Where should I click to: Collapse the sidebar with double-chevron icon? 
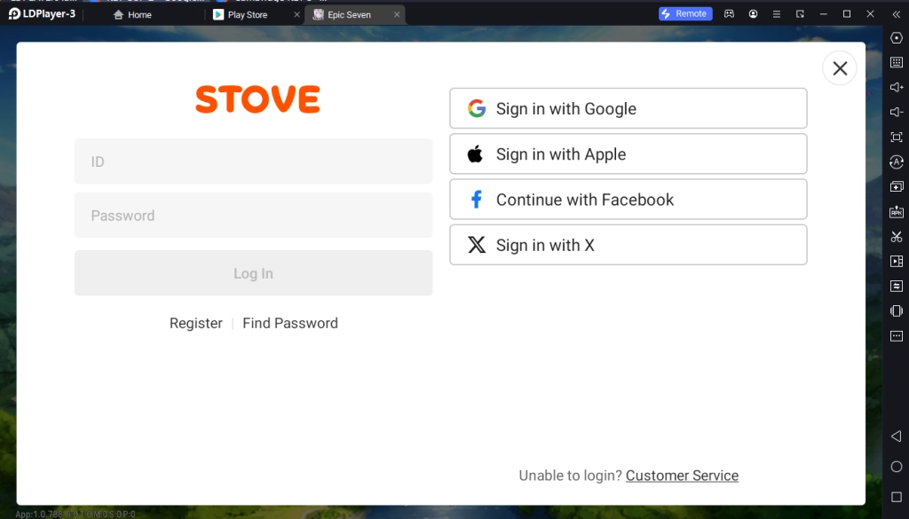(897, 14)
